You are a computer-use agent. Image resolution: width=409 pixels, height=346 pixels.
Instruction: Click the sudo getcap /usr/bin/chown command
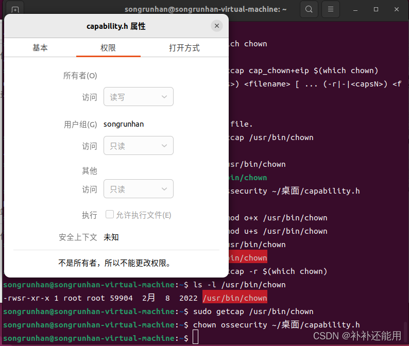(x=253, y=312)
